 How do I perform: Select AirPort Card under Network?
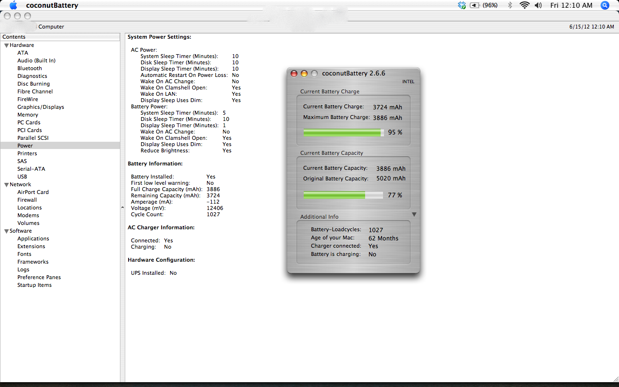tap(33, 192)
